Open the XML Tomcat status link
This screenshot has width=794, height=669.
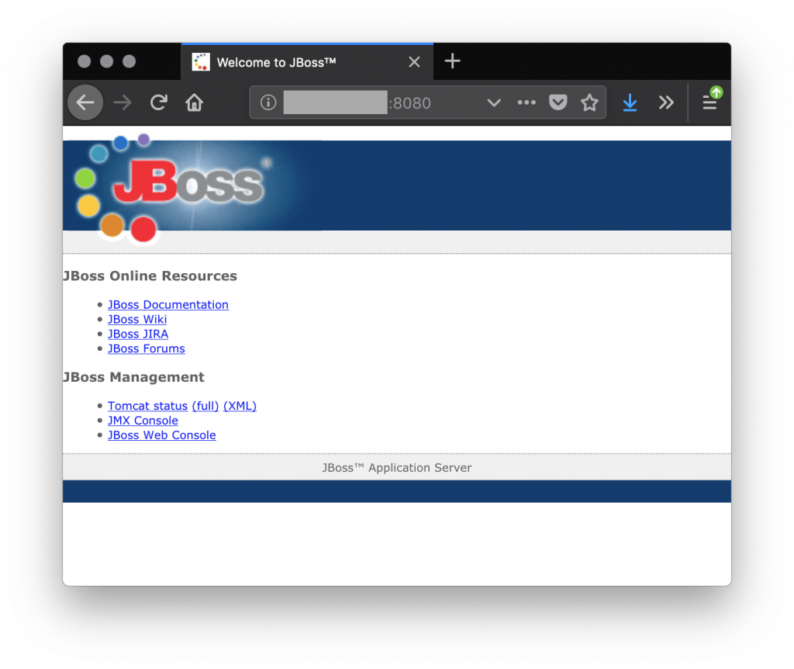[240, 406]
